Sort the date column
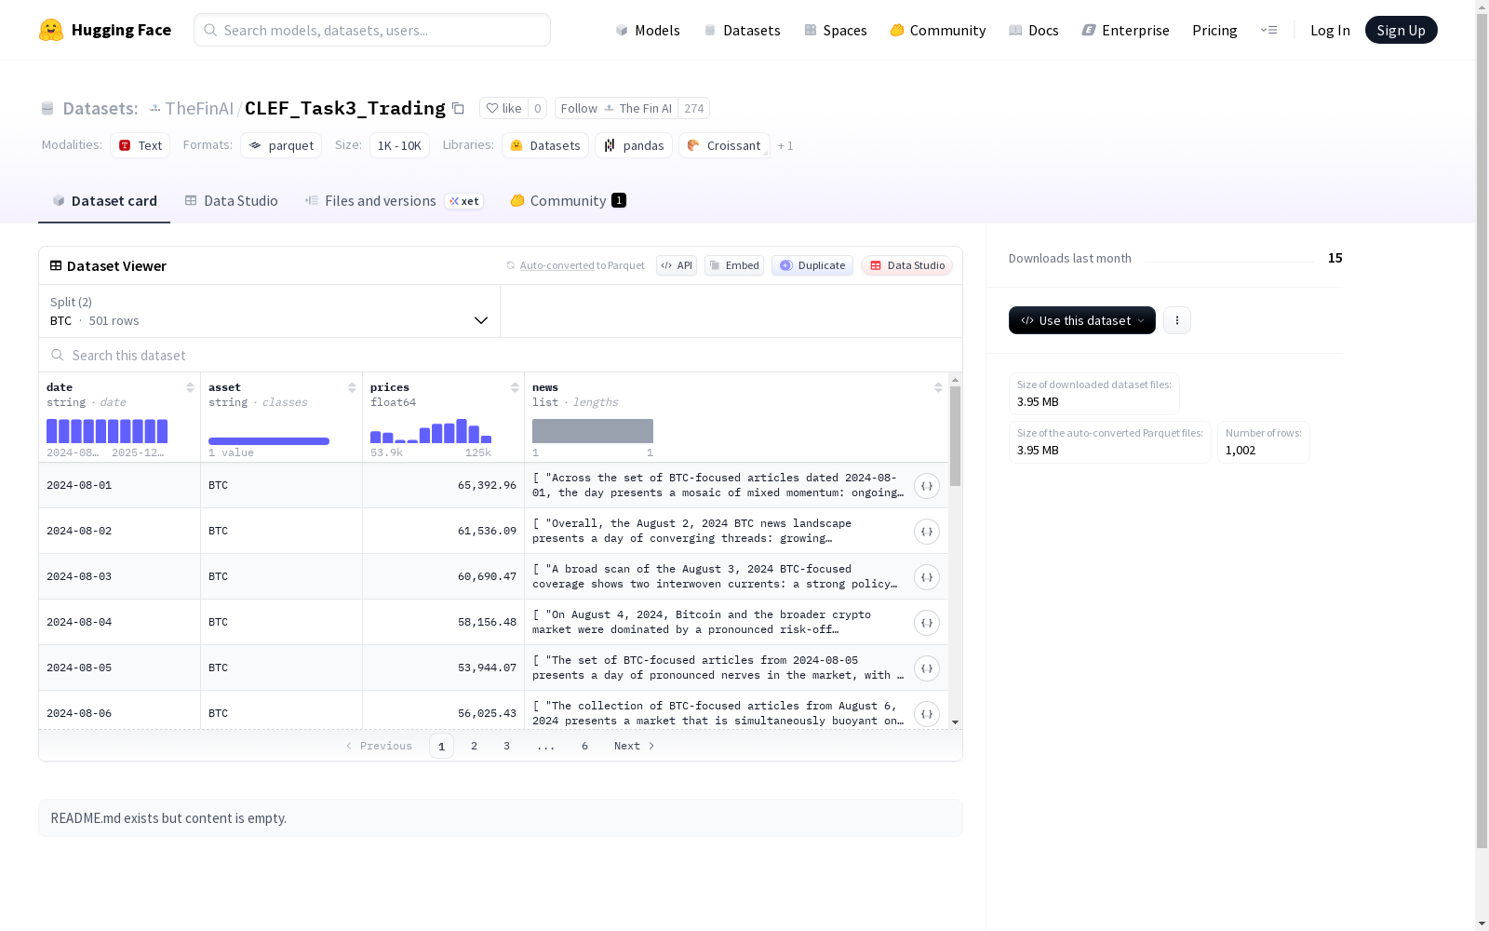 point(190,387)
